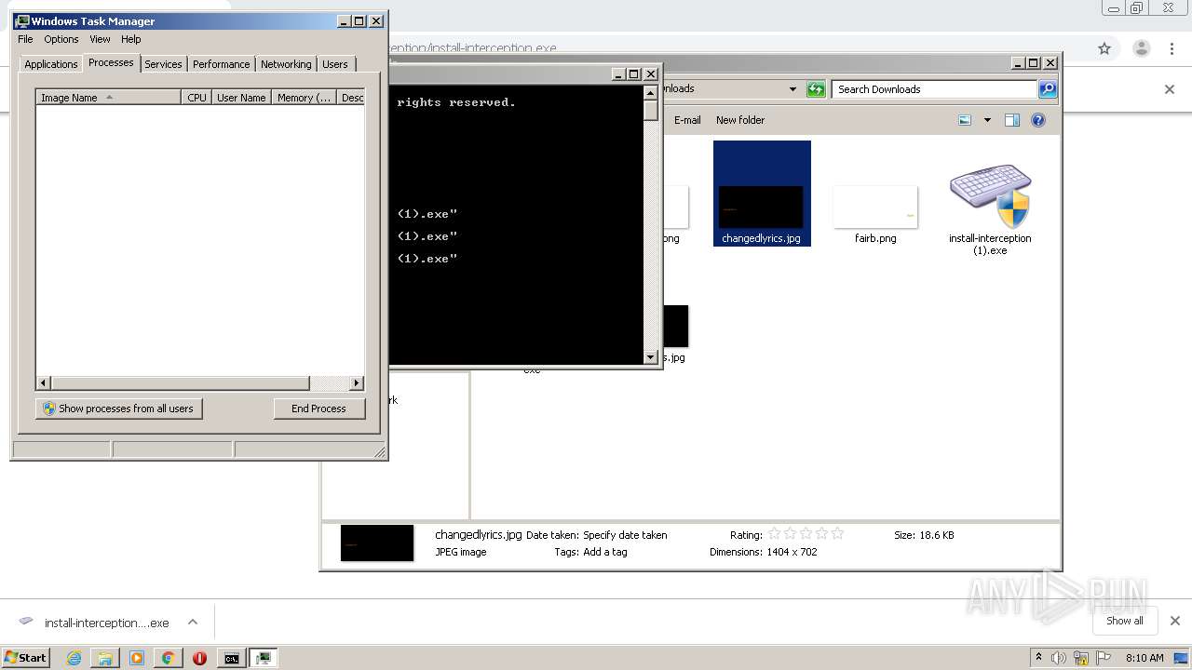Switch to the Users tab
This screenshot has height=670, width=1192.
(x=335, y=64)
